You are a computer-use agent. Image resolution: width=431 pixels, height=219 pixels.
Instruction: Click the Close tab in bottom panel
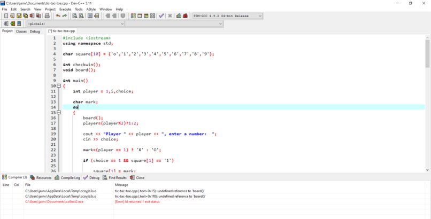[137, 177]
